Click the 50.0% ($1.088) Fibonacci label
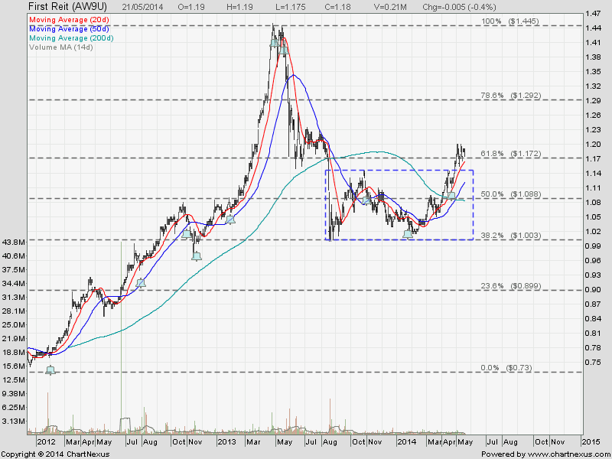 tap(510, 194)
